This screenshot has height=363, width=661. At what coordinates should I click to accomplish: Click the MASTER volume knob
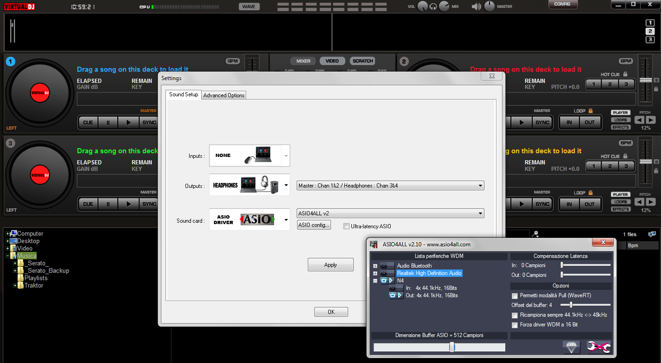(x=489, y=6)
